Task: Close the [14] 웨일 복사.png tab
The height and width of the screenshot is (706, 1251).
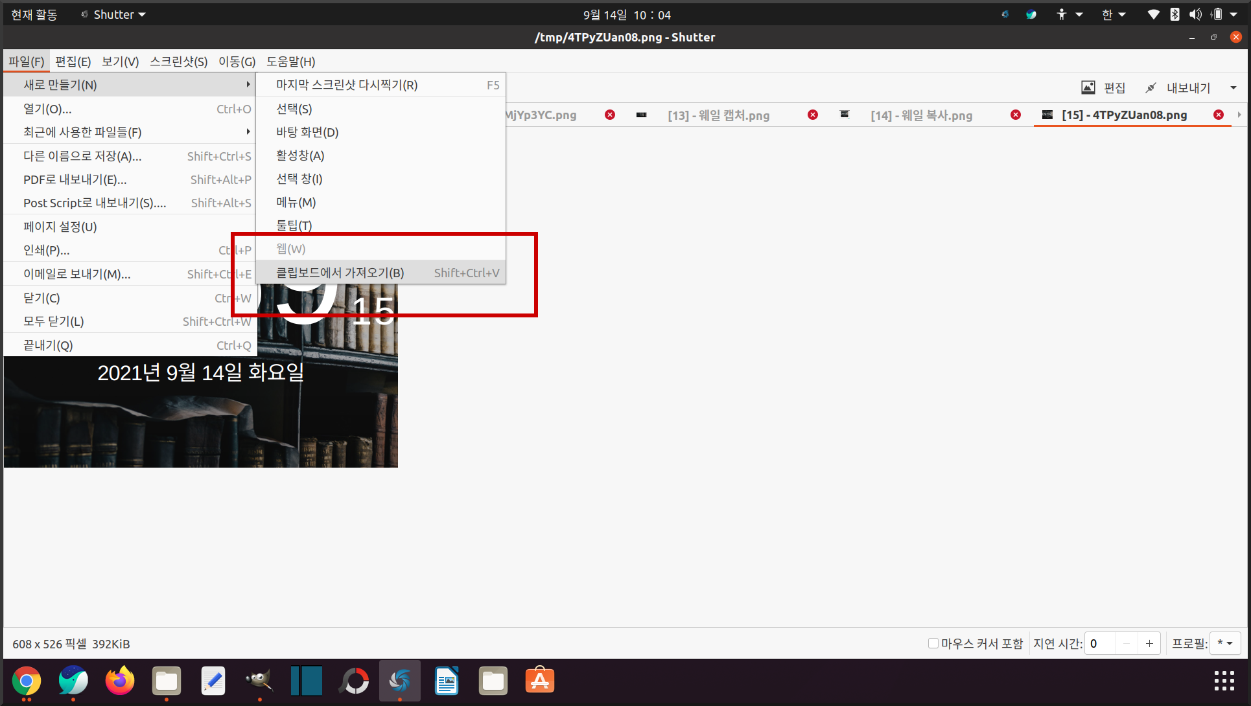Action: [1016, 115]
